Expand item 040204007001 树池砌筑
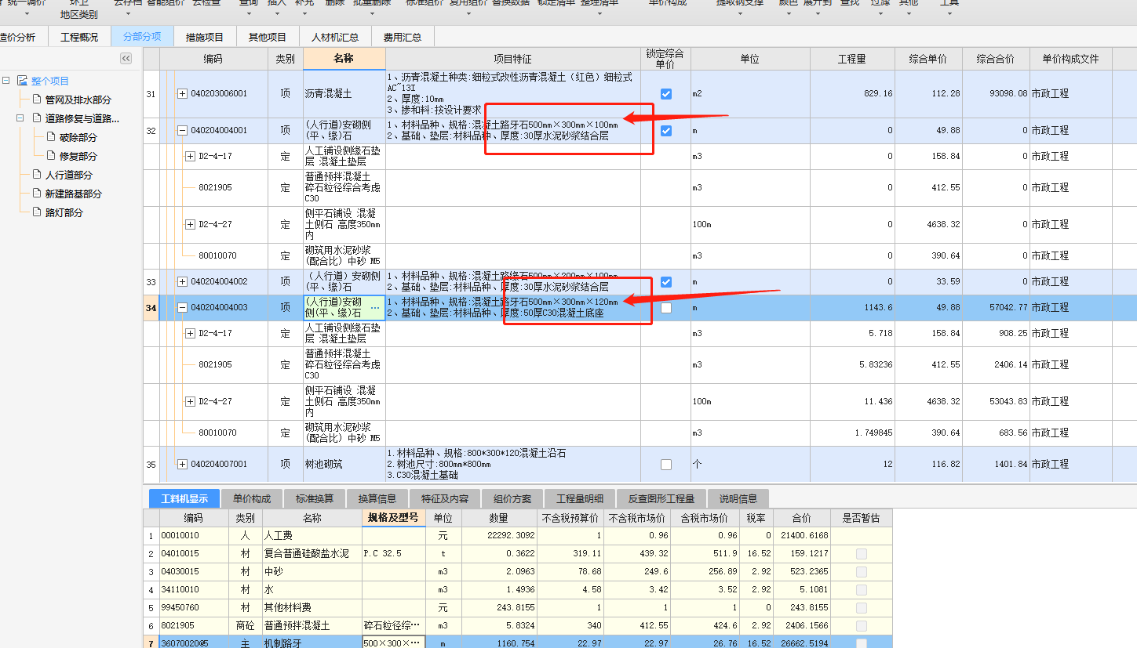This screenshot has width=1137, height=648. (183, 465)
